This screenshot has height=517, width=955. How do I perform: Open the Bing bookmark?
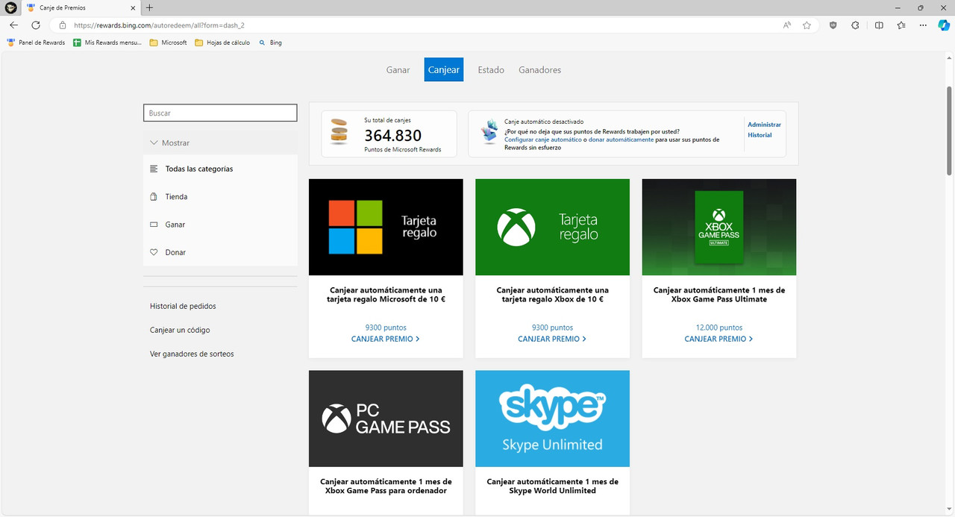270,43
